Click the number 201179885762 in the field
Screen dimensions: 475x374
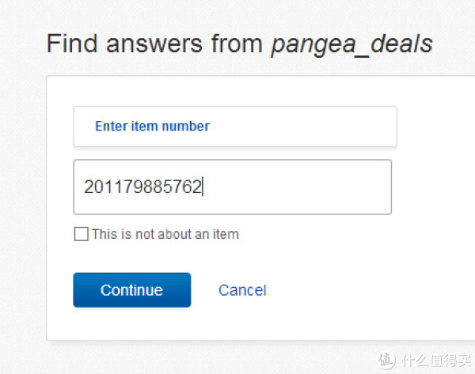click(142, 187)
